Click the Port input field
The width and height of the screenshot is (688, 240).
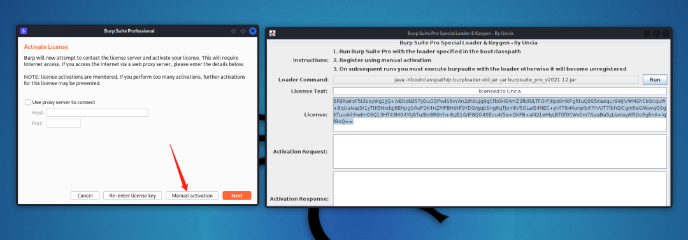click(64, 123)
